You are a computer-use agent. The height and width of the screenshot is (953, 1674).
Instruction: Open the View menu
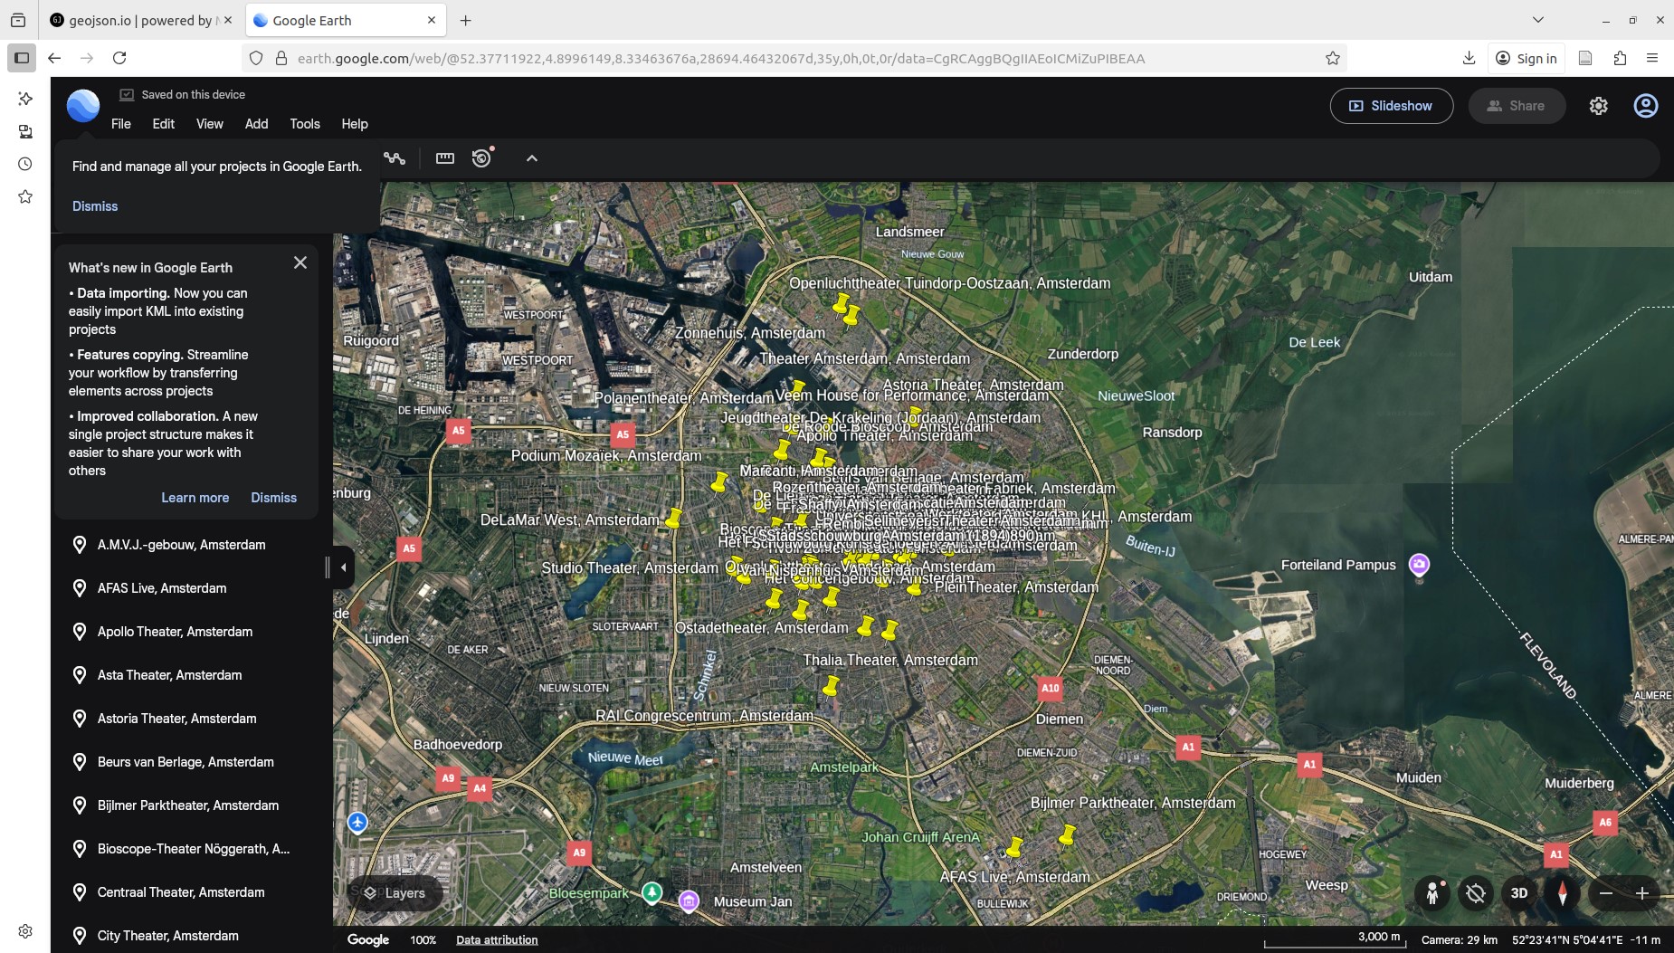coord(210,124)
